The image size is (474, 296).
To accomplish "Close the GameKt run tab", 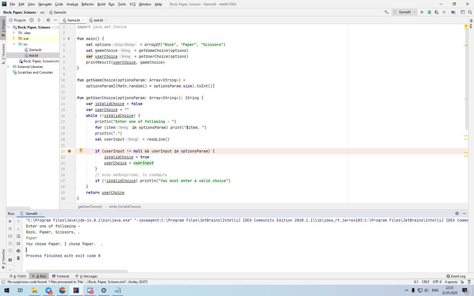I will pos(41,214).
